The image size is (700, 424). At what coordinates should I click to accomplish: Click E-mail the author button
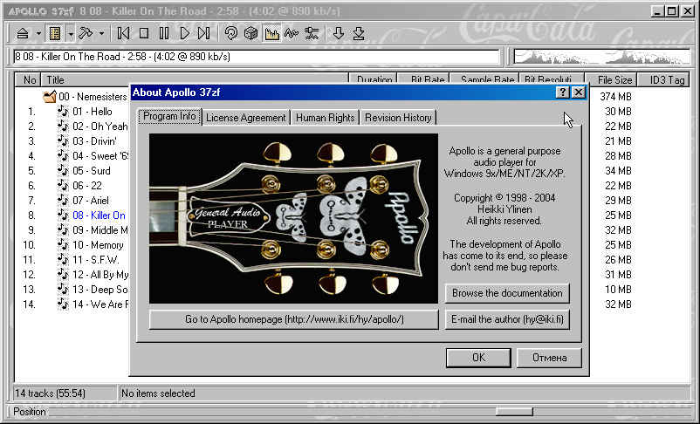pos(507,319)
